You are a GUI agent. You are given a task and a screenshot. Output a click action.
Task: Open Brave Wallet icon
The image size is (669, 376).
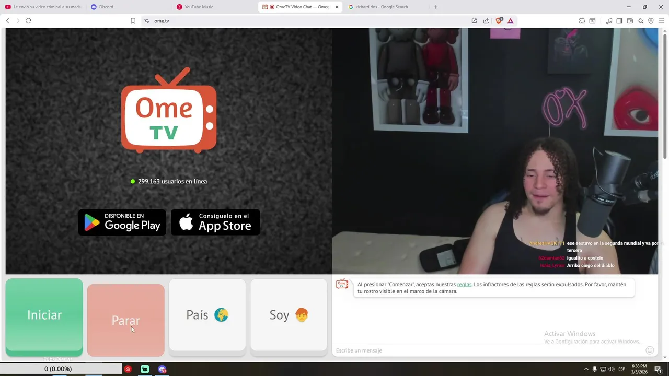[630, 21]
